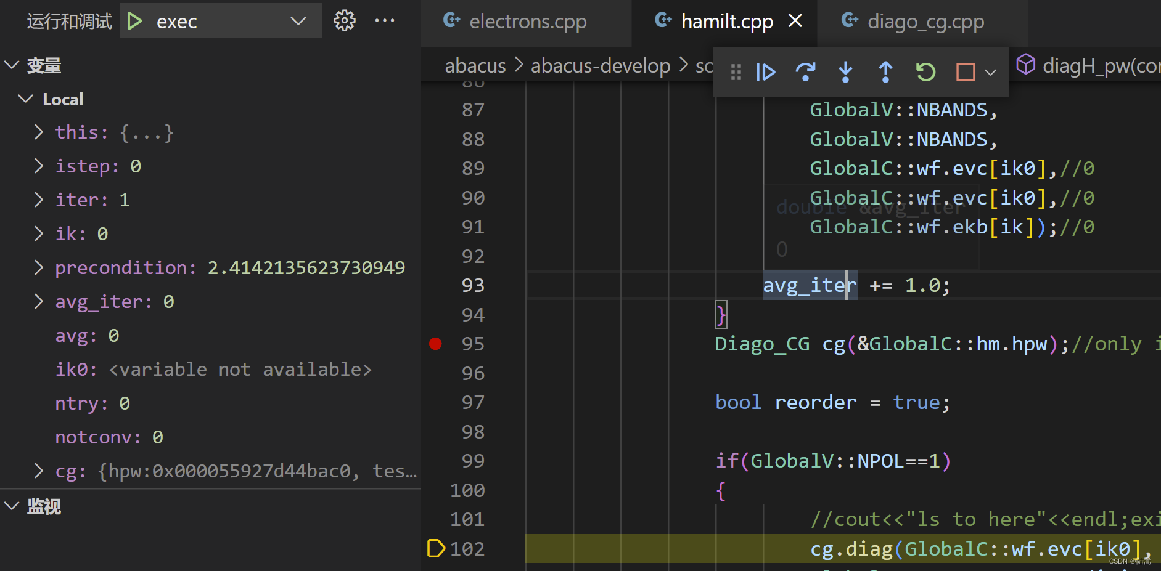
Task: Click the 运行和调试 panel title
Action: 69,22
